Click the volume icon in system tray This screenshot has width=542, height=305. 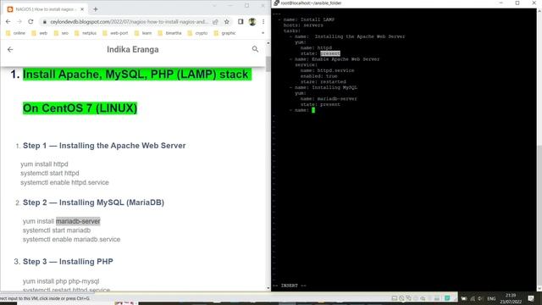(480, 298)
